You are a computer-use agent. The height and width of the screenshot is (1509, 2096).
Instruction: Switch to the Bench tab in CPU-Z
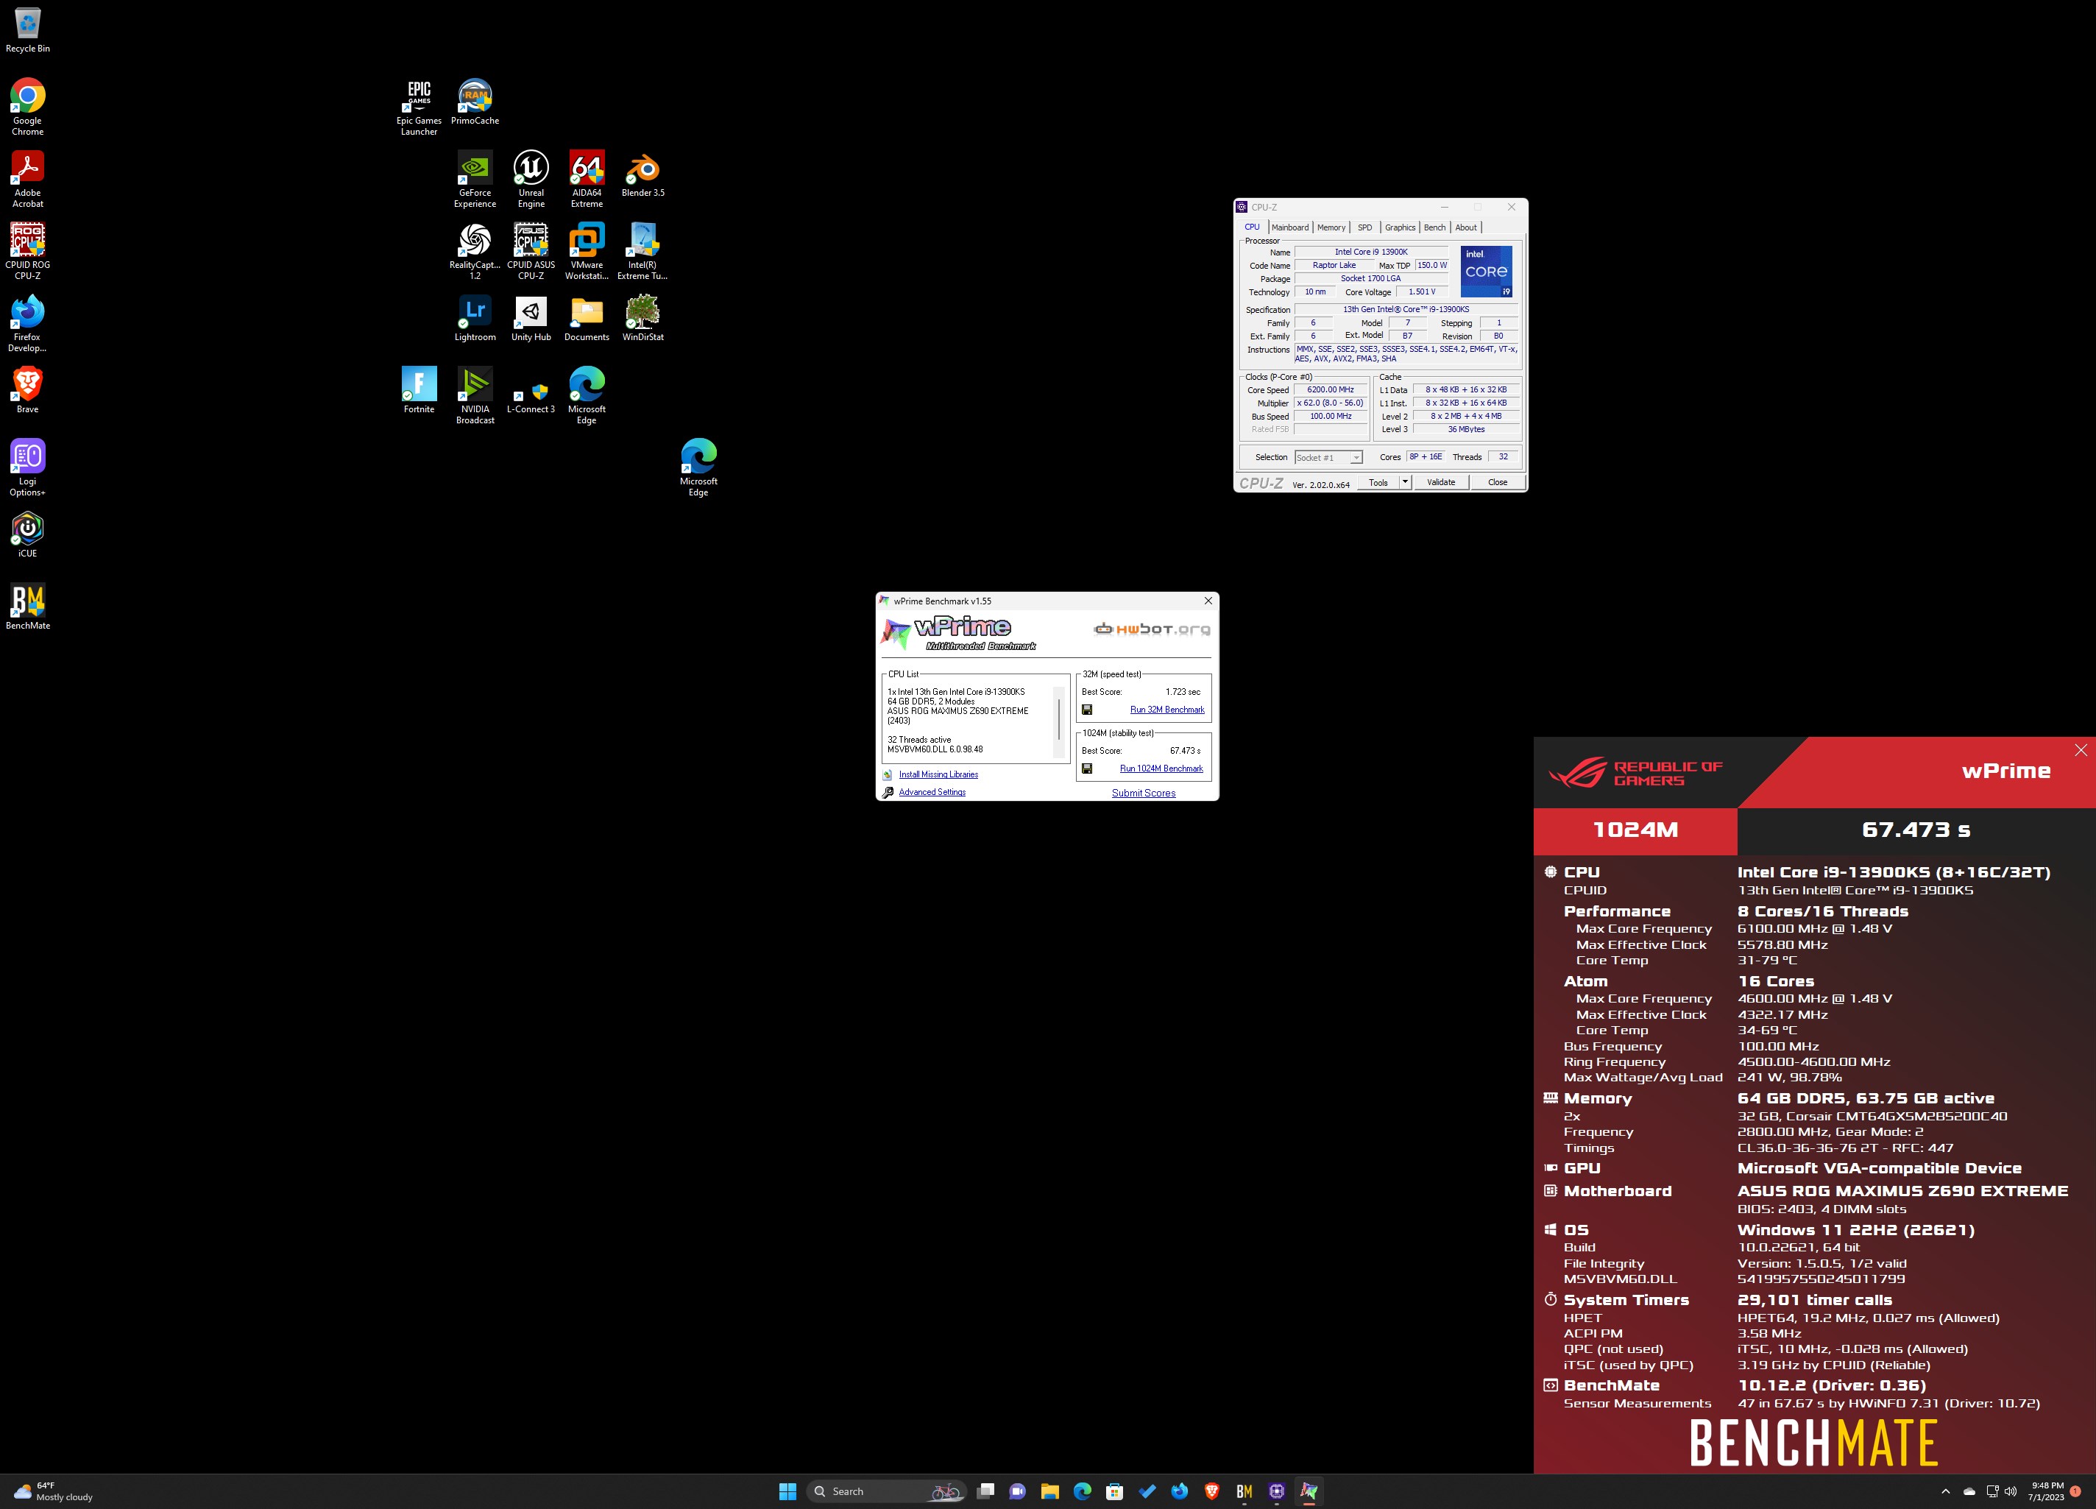tap(1434, 227)
